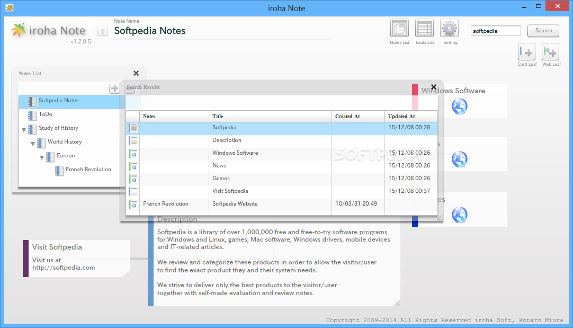Click the purple color bar of Visit Softpedia card
Viewport: 573px width, 328px height.
(x=25, y=259)
